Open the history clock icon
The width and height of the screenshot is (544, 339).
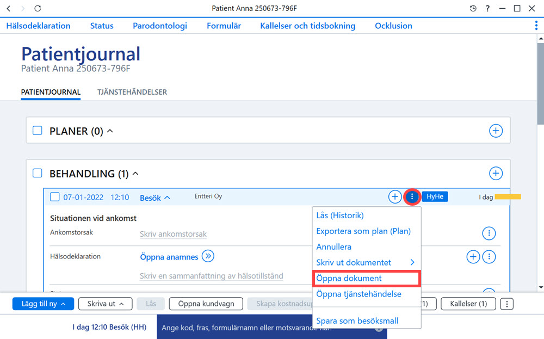[473, 8]
